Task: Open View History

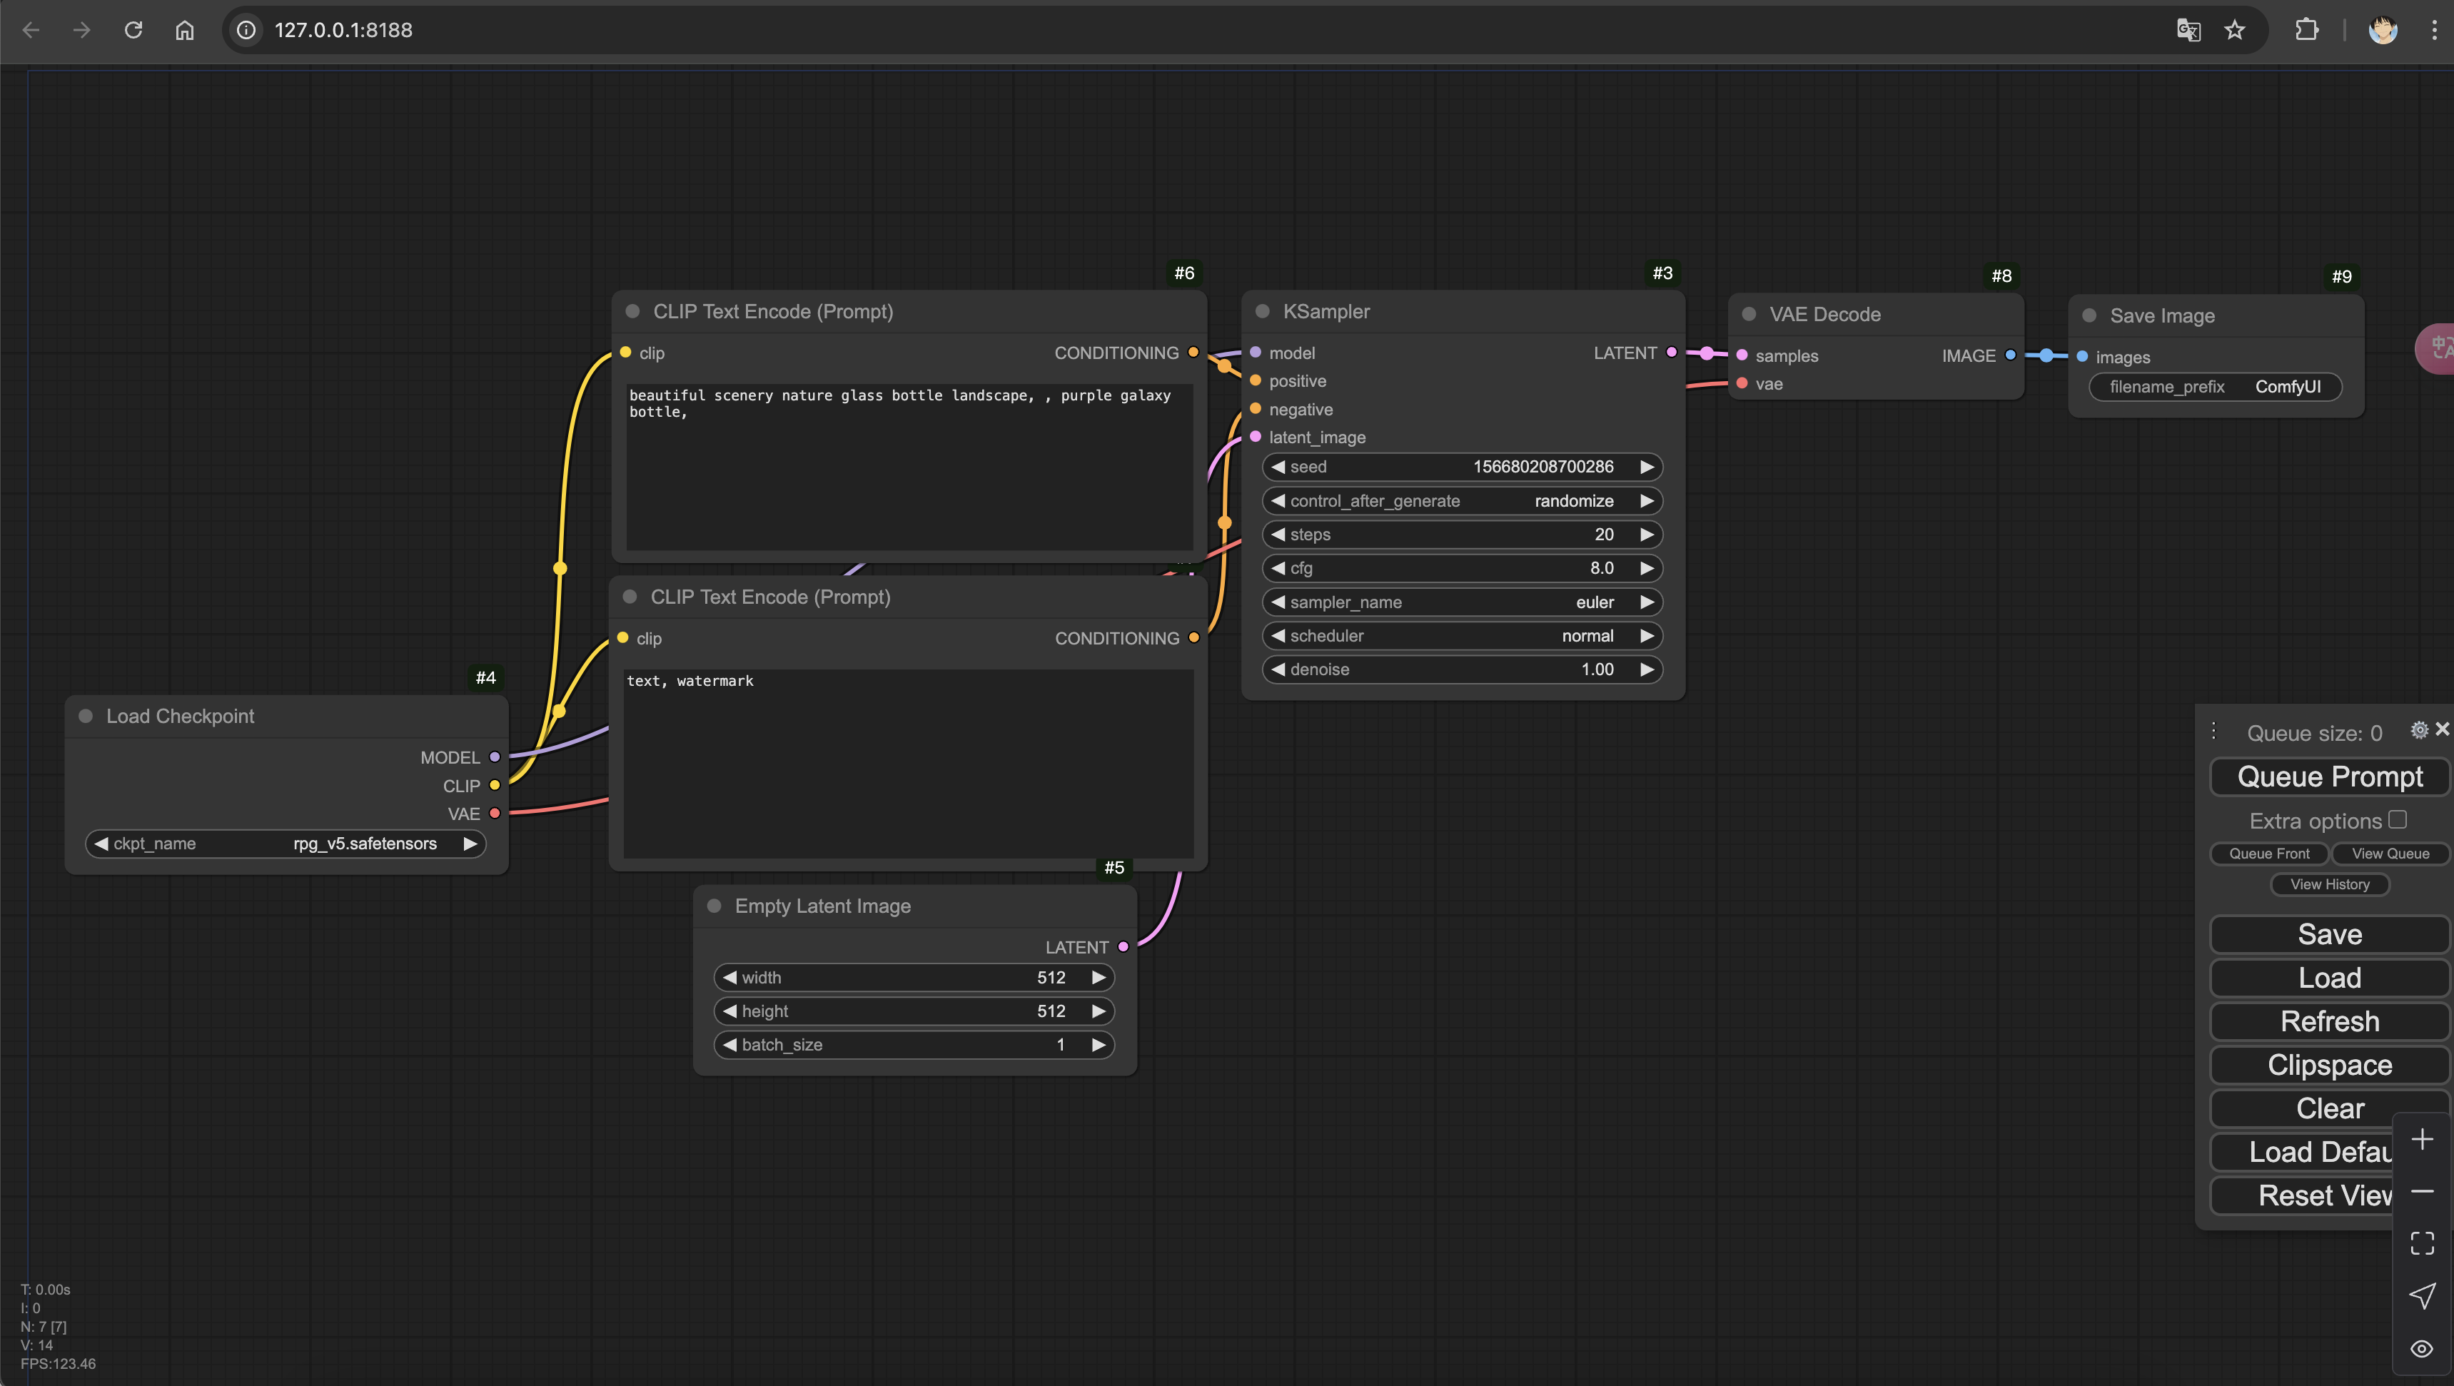Action: pyautogui.click(x=2330, y=884)
